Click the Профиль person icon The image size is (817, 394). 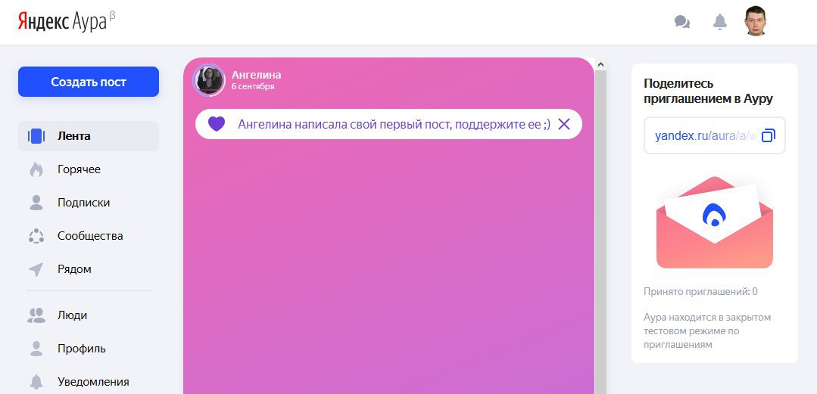(x=36, y=349)
